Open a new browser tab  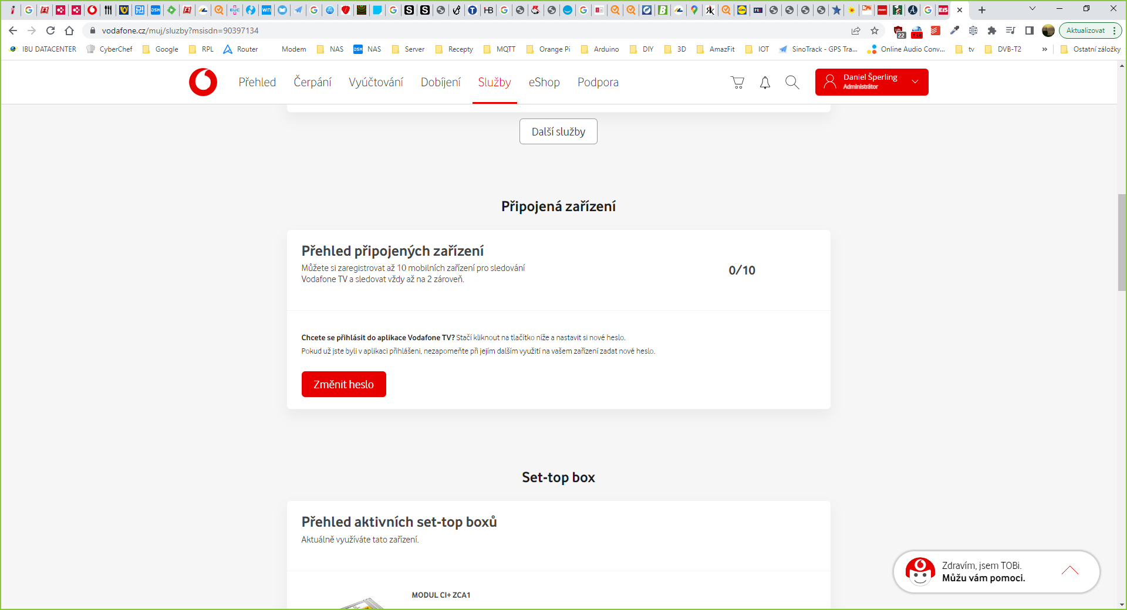(982, 10)
